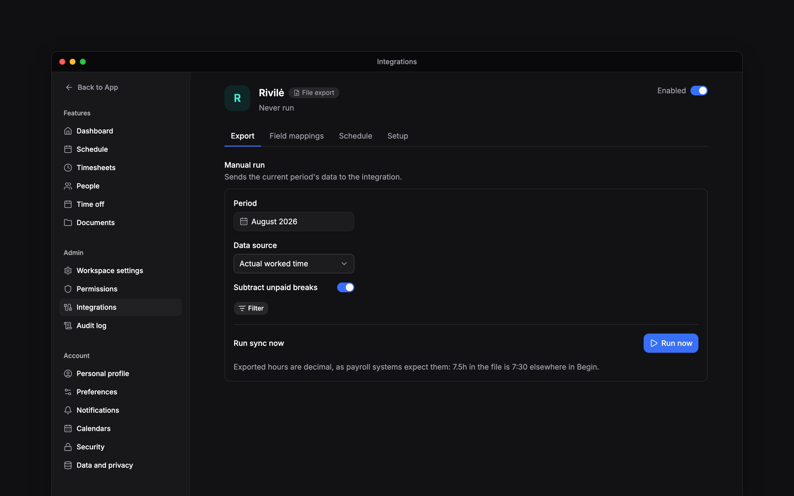Click the Security lock icon
This screenshot has height=496, width=794.
tap(68, 447)
